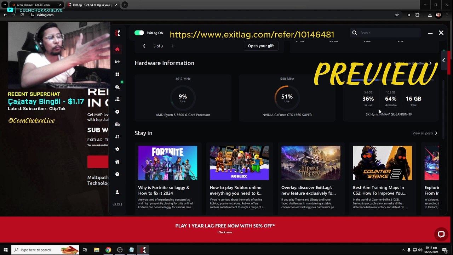Click the v5.13.3 version label
This screenshot has width=453, height=255.
[117, 204]
